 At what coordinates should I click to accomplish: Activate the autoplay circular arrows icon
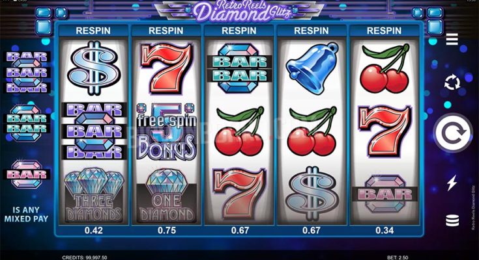click(x=452, y=82)
